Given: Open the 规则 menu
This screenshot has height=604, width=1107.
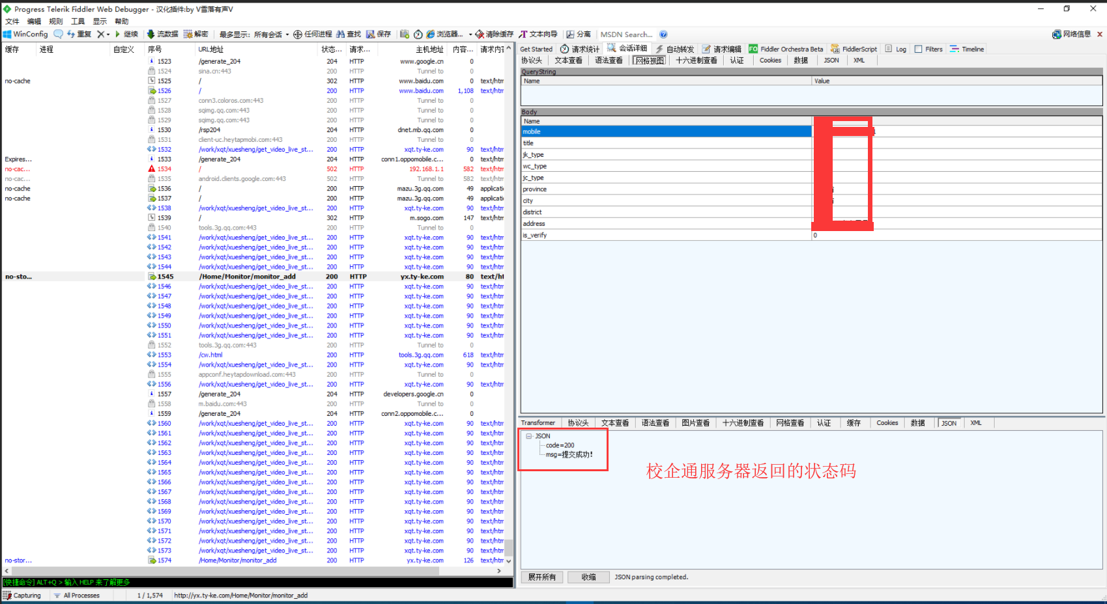Looking at the screenshot, I should pyautogui.click(x=56, y=21).
